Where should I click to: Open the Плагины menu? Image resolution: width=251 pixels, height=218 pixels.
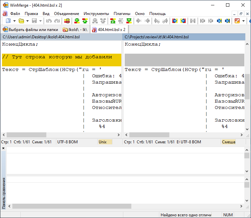(122, 14)
